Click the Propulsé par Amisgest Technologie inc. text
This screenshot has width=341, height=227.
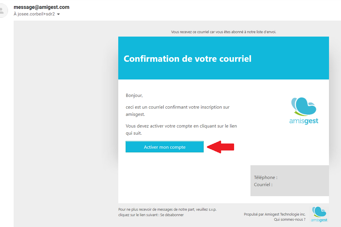pos(274,214)
